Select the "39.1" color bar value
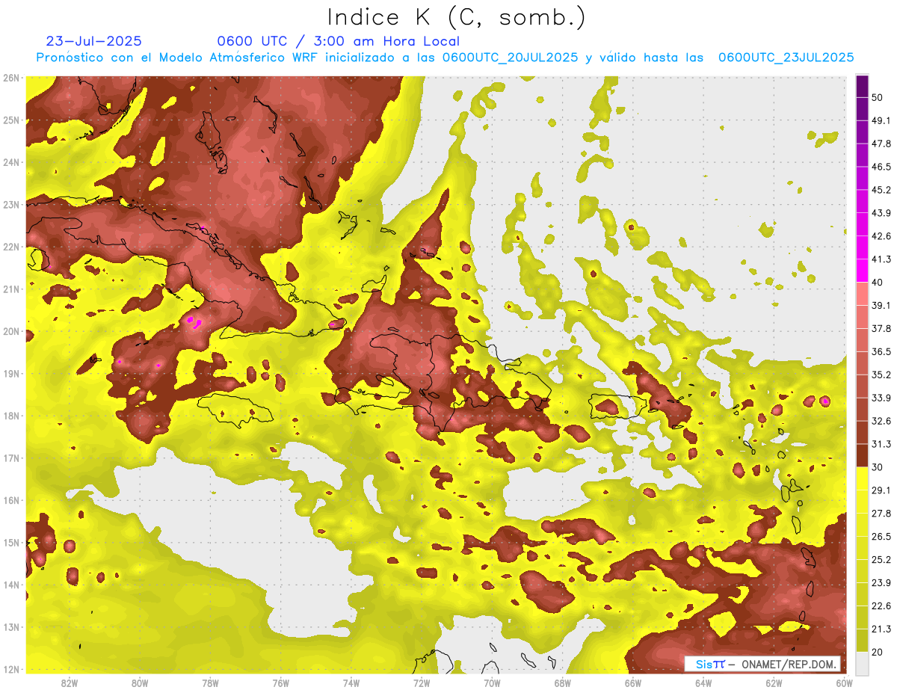Image resolution: width=897 pixels, height=693 pixels. 881,306
